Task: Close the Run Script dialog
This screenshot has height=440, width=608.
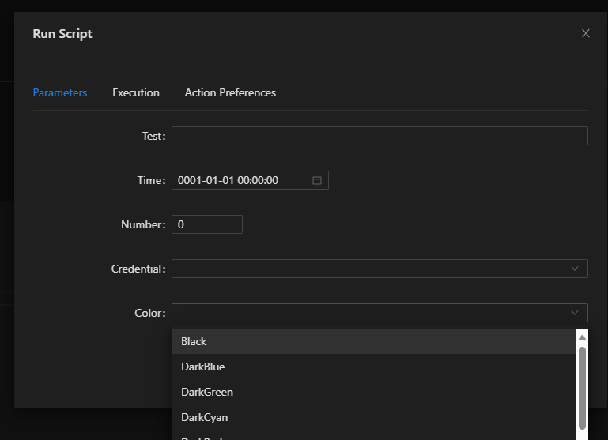Action: (586, 33)
